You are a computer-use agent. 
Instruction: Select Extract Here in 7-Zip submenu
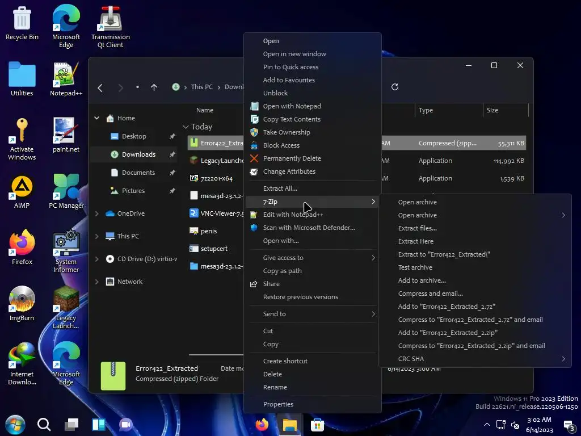pyautogui.click(x=475, y=241)
